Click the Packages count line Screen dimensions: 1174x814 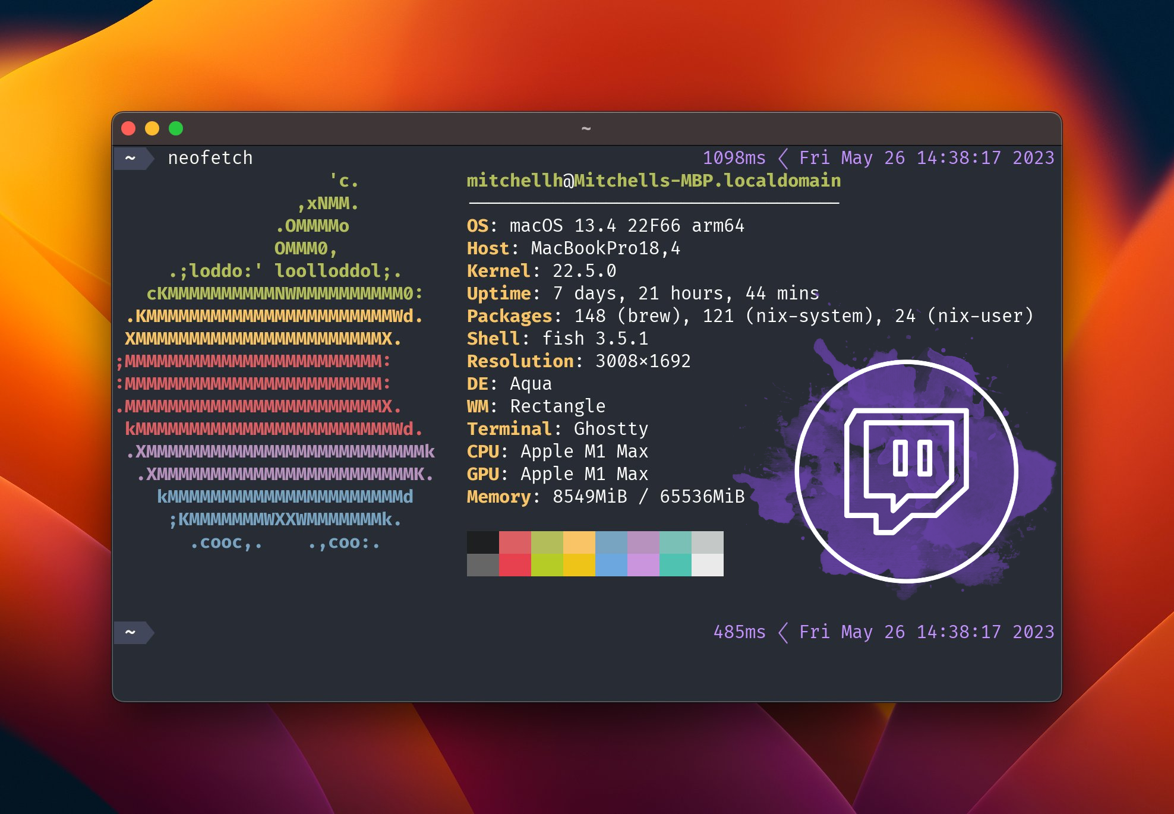(750, 316)
